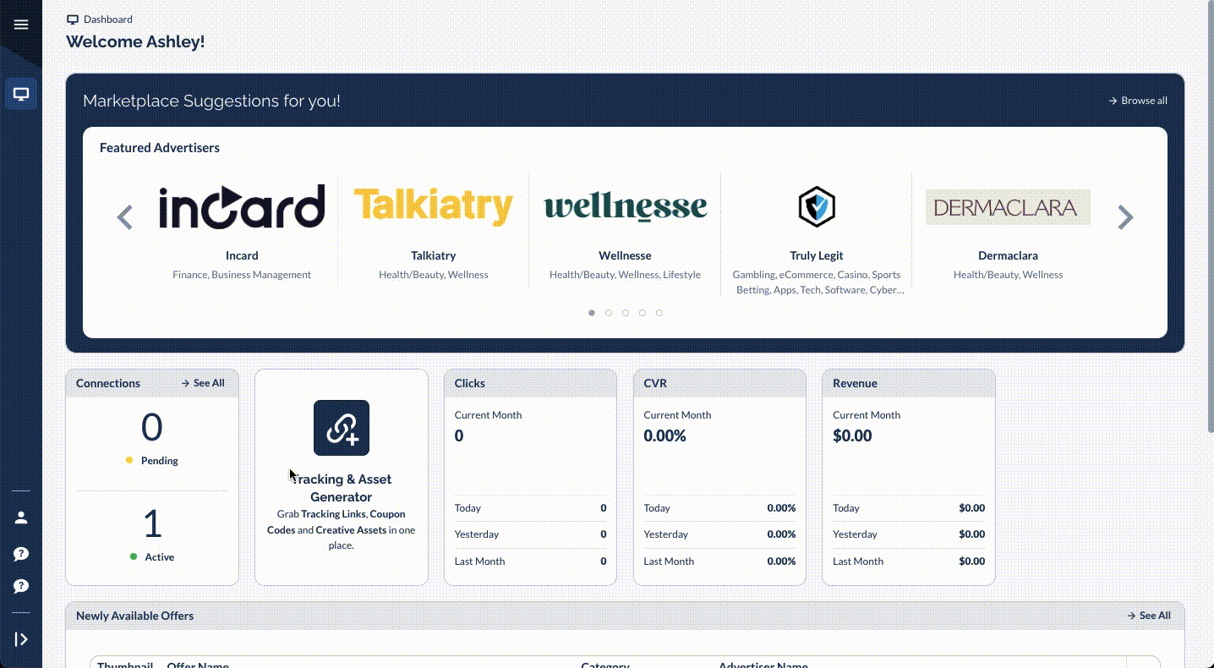Viewport: 1214px width, 668px height.
Task: Click the Active status label
Action: pos(159,557)
